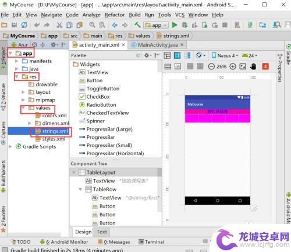Zoom out with the minus icon
Viewport: 291px width, 252px height.
(211, 66)
